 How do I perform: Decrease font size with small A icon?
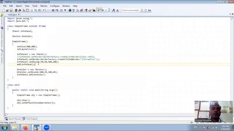118,11
